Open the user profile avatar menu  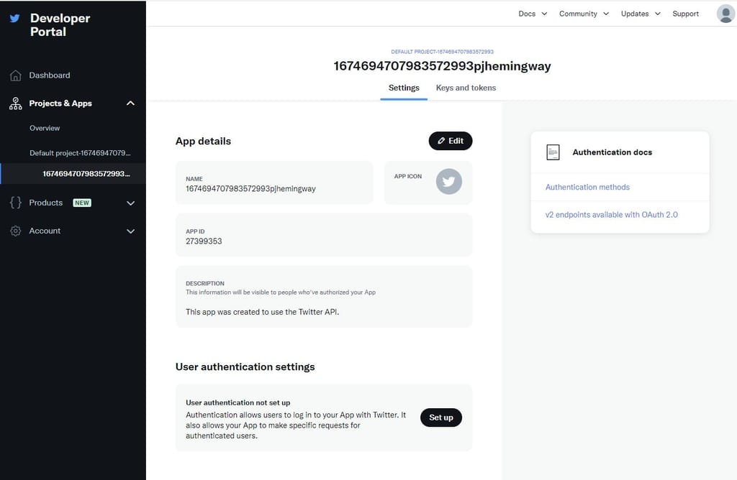(x=725, y=14)
